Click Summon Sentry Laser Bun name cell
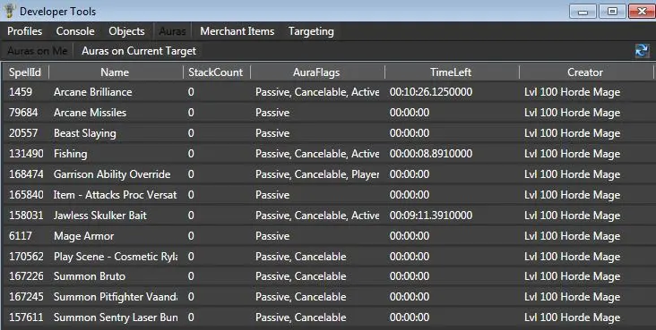Screen dimensions: 656x330 coord(116,317)
